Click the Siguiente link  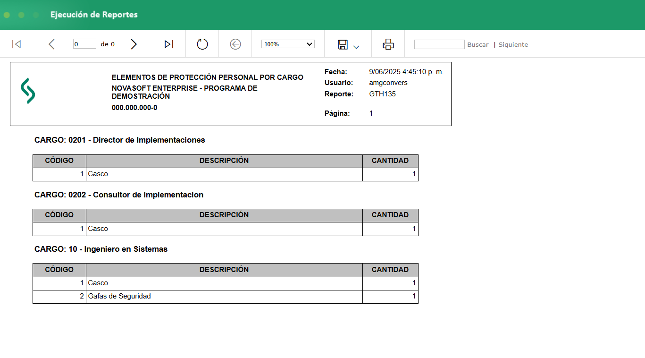513,44
